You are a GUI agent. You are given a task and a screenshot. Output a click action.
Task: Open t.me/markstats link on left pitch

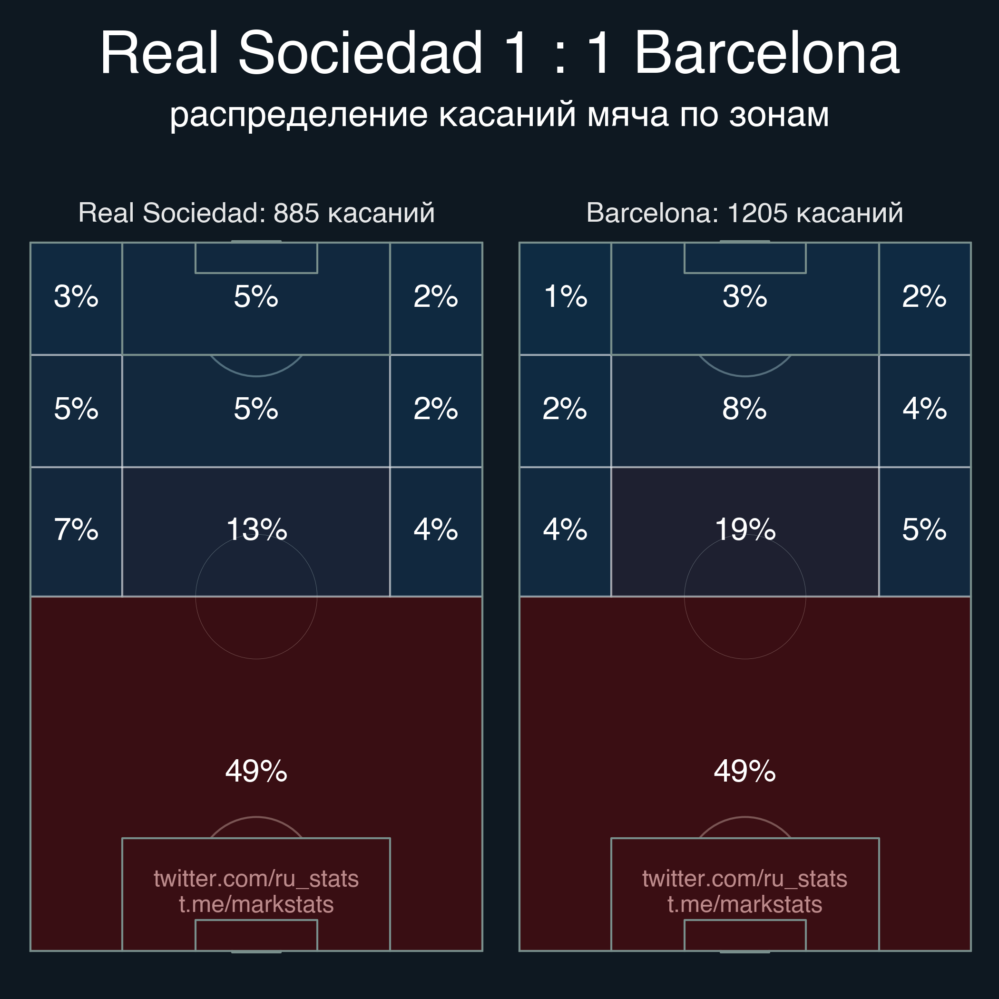[x=256, y=904]
